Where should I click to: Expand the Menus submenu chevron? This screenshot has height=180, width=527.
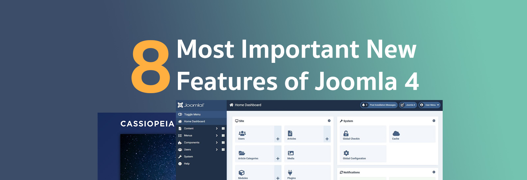pyautogui.click(x=217, y=136)
